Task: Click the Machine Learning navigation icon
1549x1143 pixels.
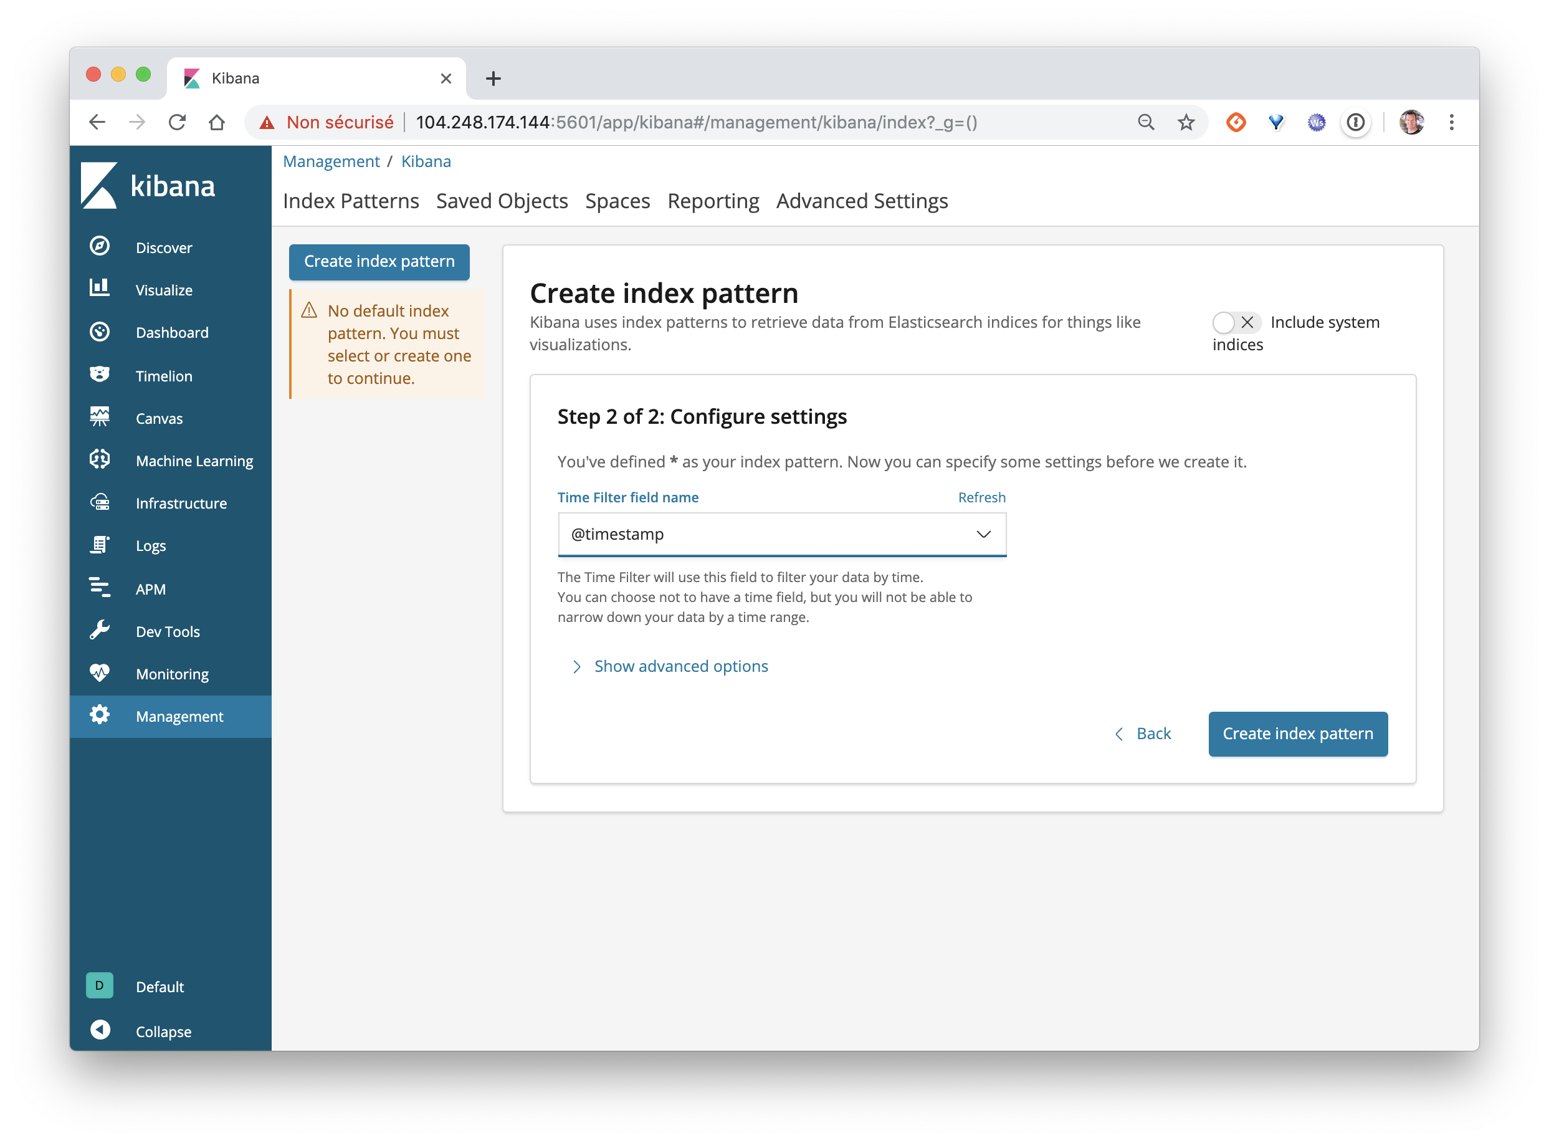Action: [x=100, y=459]
